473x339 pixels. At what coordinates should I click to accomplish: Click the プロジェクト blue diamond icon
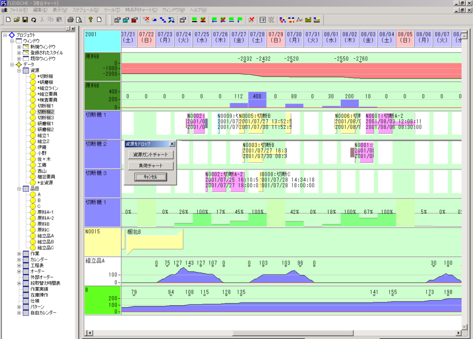12,35
